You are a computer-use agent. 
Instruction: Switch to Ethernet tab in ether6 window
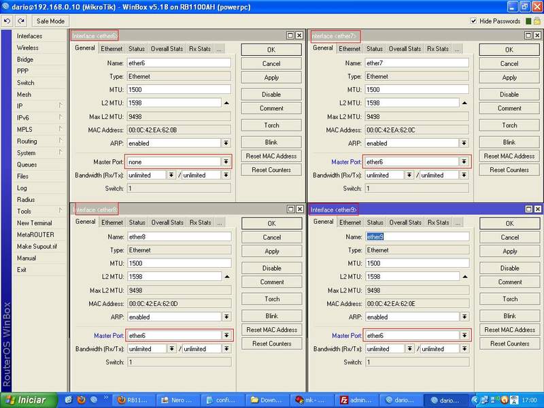click(x=112, y=48)
